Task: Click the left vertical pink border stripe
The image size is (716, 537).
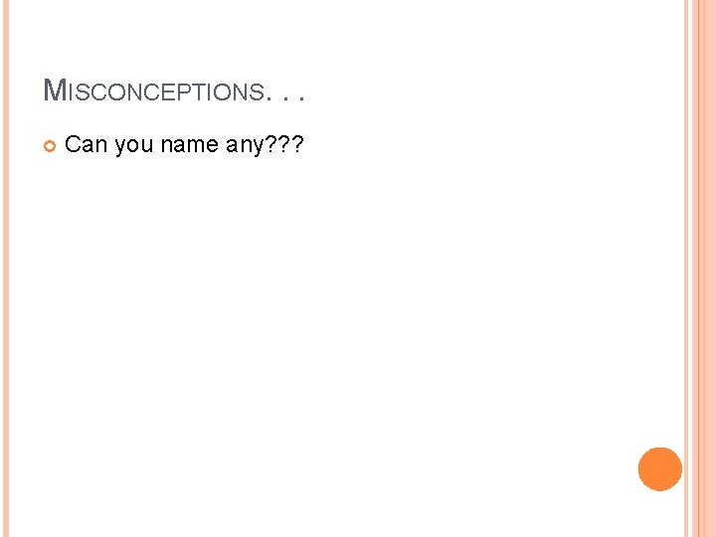Action: (x=6, y=268)
